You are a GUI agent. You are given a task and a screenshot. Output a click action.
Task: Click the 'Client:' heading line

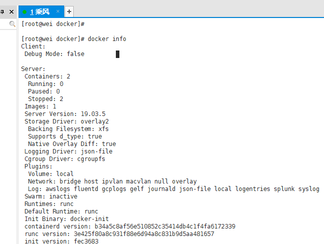33,46
